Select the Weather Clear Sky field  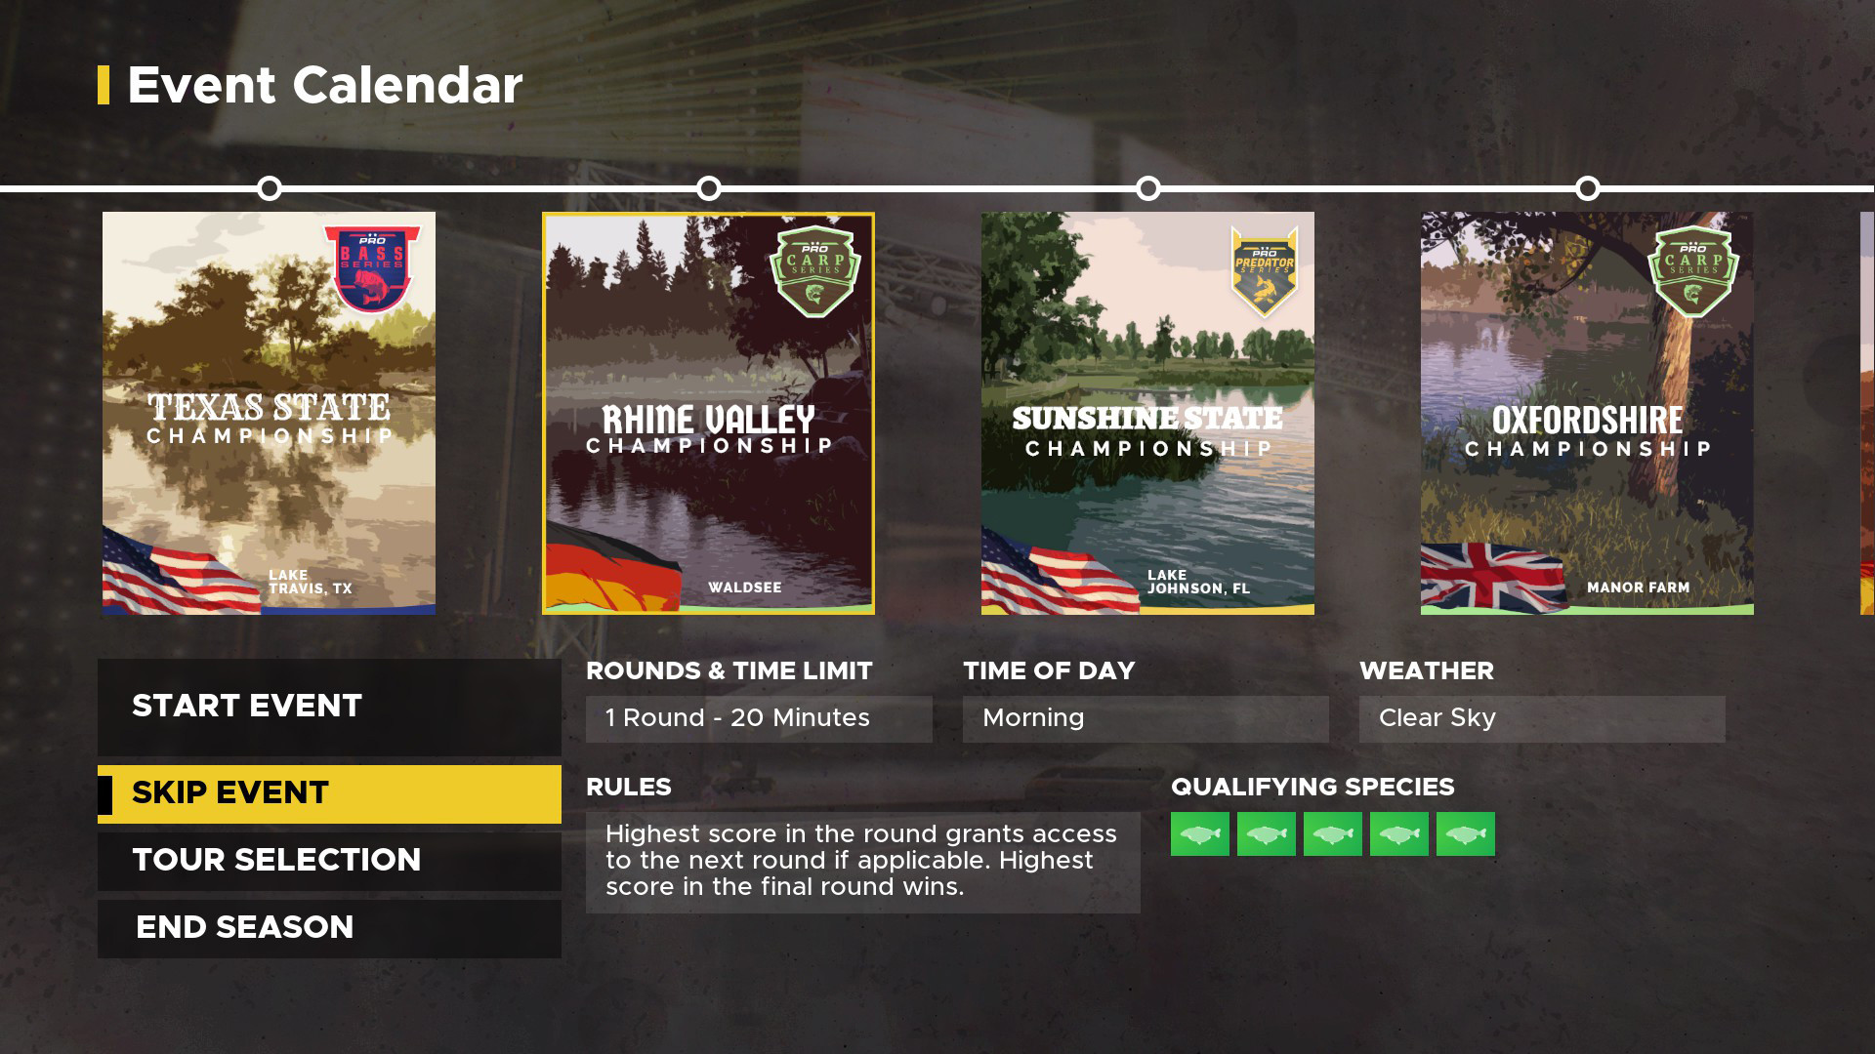coord(1541,717)
